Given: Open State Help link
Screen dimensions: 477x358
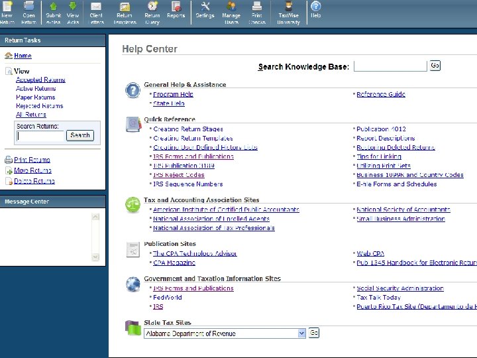Looking at the screenshot, I should 169,103.
